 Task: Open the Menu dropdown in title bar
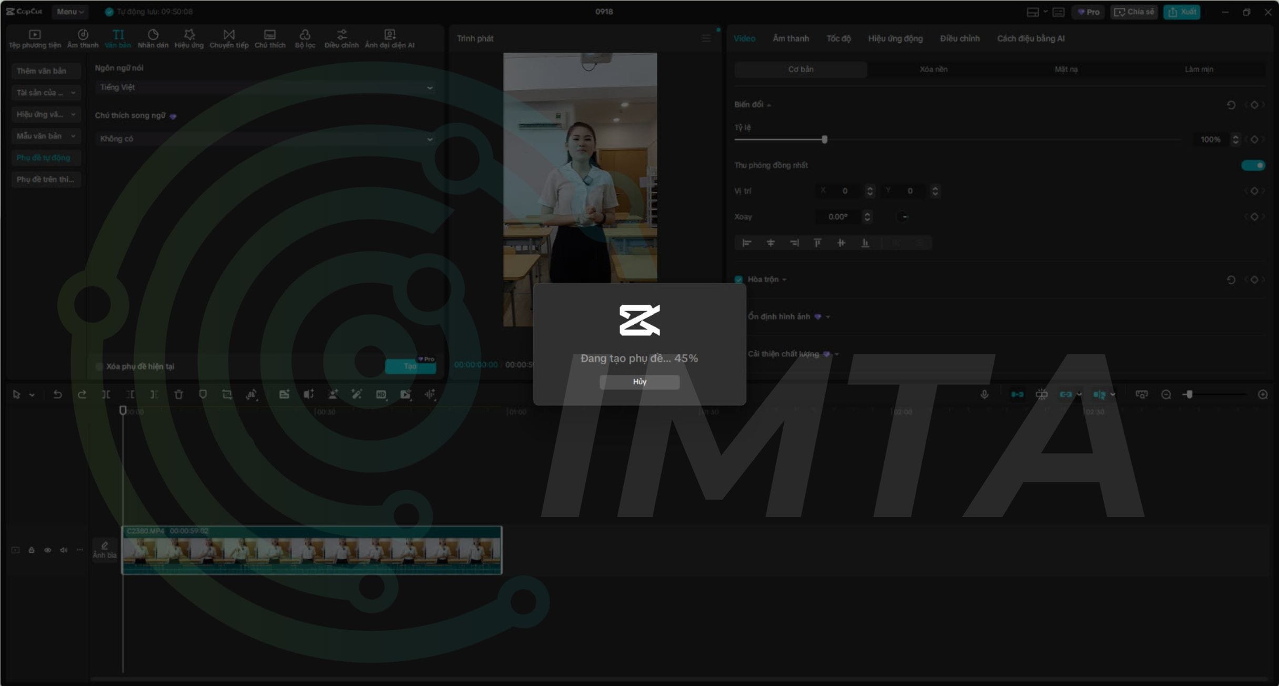coord(69,11)
